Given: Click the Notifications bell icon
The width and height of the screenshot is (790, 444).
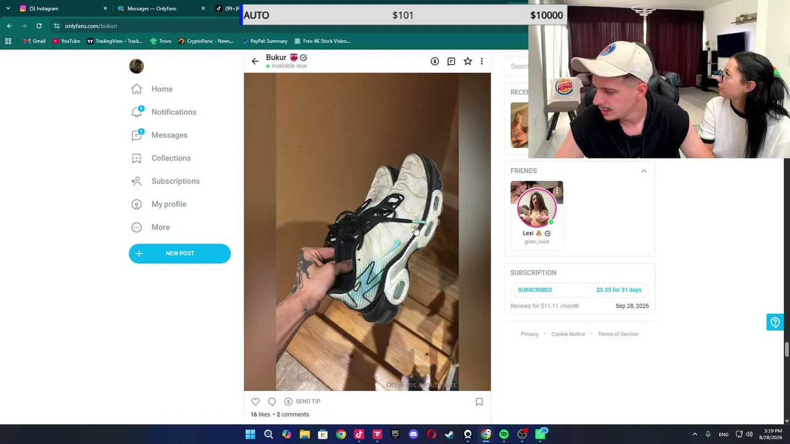Looking at the screenshot, I should (136, 112).
